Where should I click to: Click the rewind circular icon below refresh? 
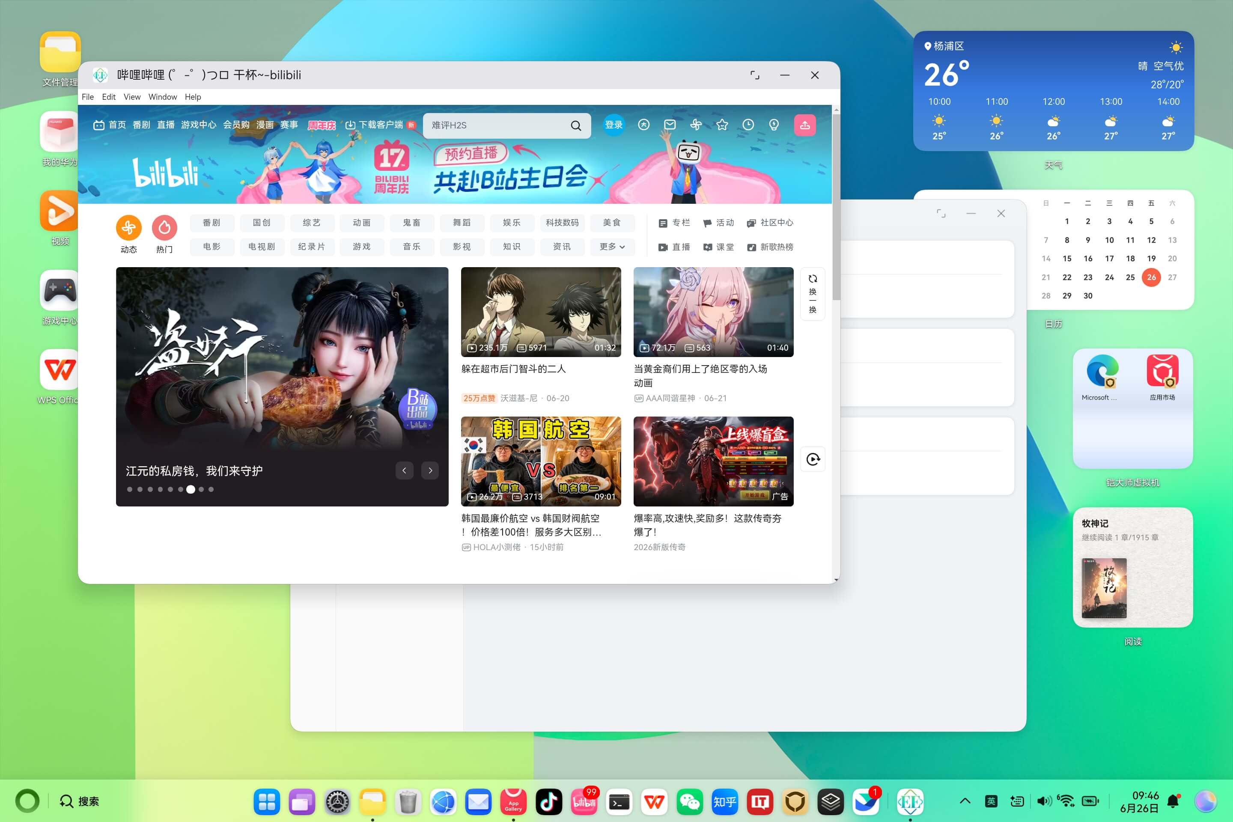pyautogui.click(x=813, y=459)
